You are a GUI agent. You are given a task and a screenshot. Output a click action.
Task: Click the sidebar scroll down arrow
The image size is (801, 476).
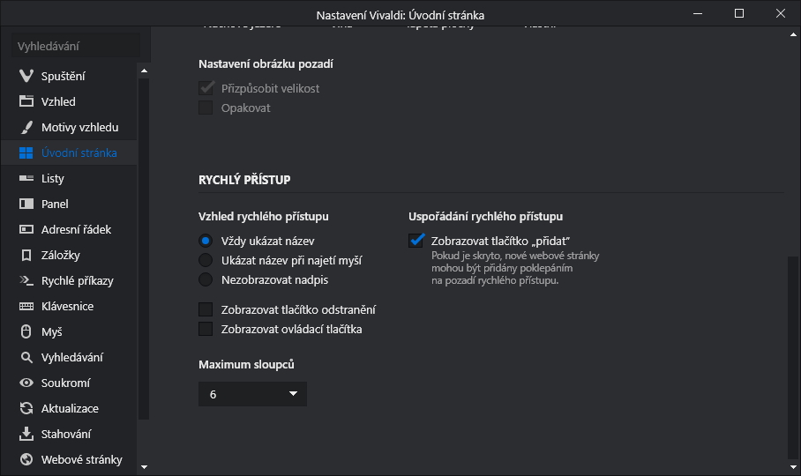(x=145, y=467)
